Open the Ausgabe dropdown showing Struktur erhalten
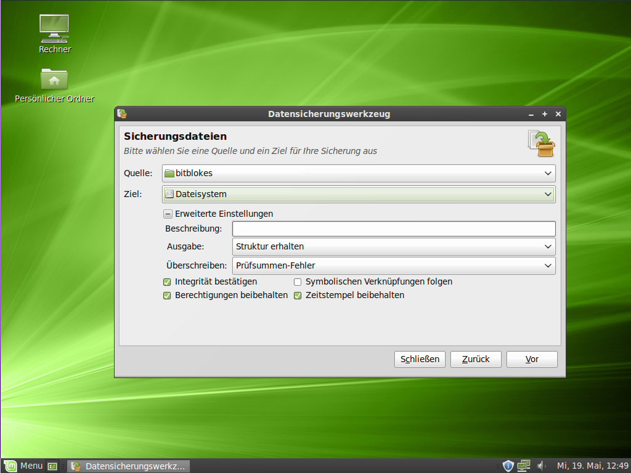The width and height of the screenshot is (631, 473). tap(394, 246)
